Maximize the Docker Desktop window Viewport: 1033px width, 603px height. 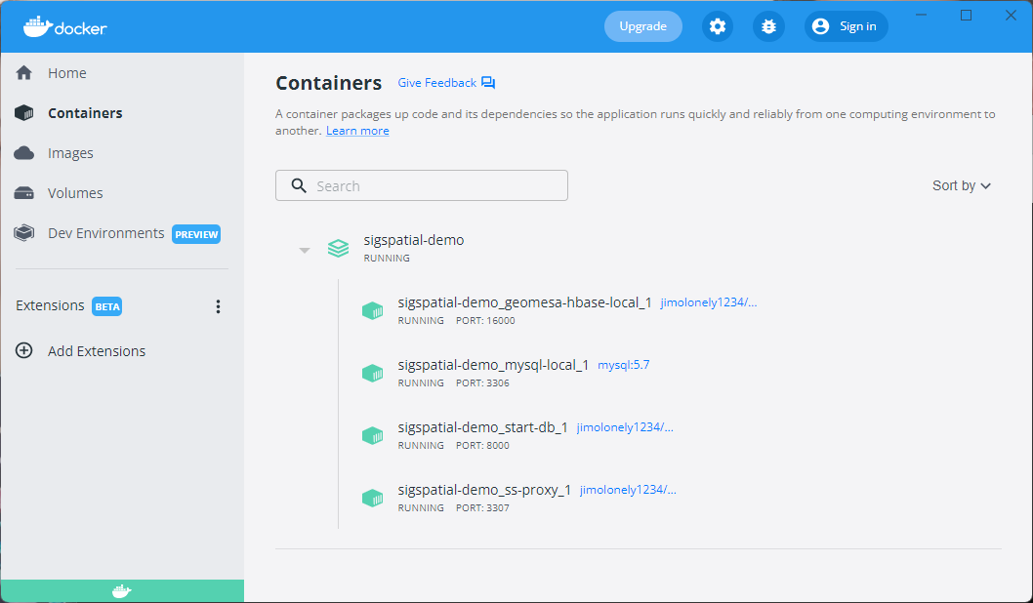[x=966, y=16]
